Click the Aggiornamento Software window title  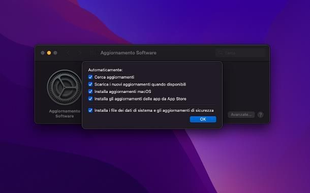click(128, 53)
